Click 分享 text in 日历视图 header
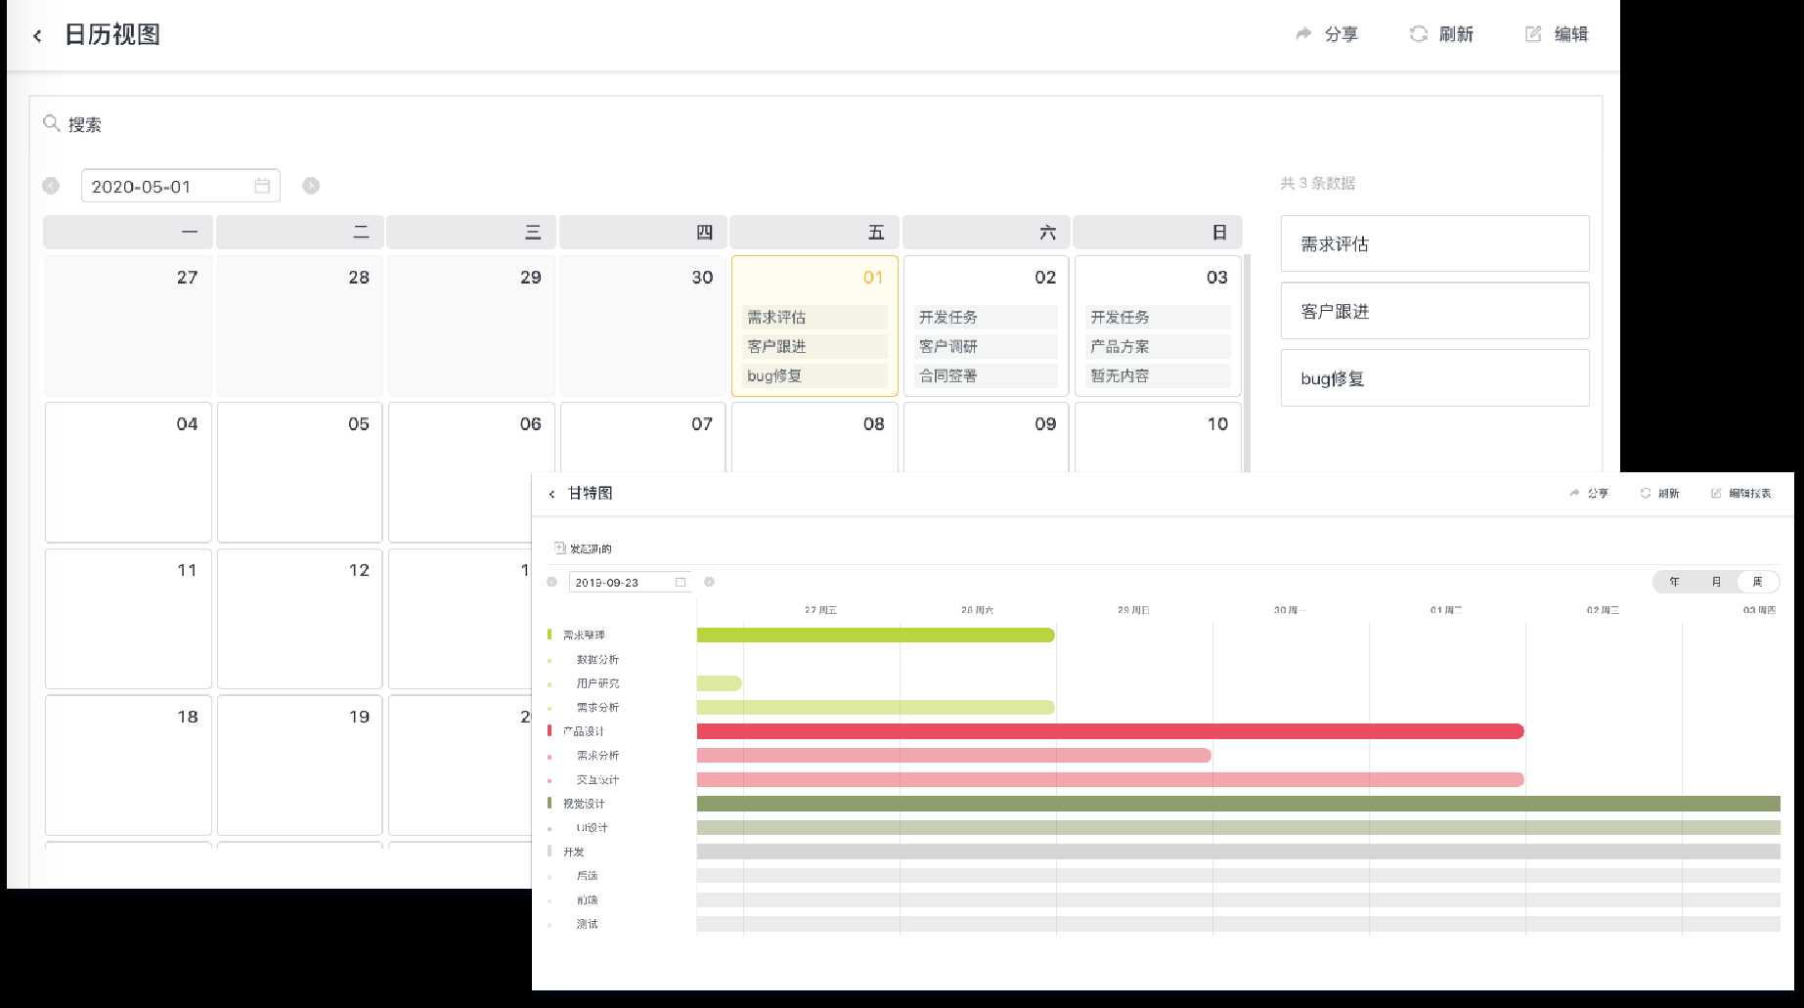This screenshot has height=1008, width=1804. point(1341,34)
